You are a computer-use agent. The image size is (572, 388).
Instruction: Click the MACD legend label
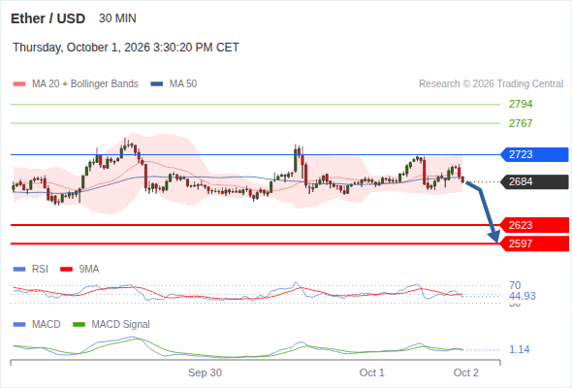click(46, 324)
